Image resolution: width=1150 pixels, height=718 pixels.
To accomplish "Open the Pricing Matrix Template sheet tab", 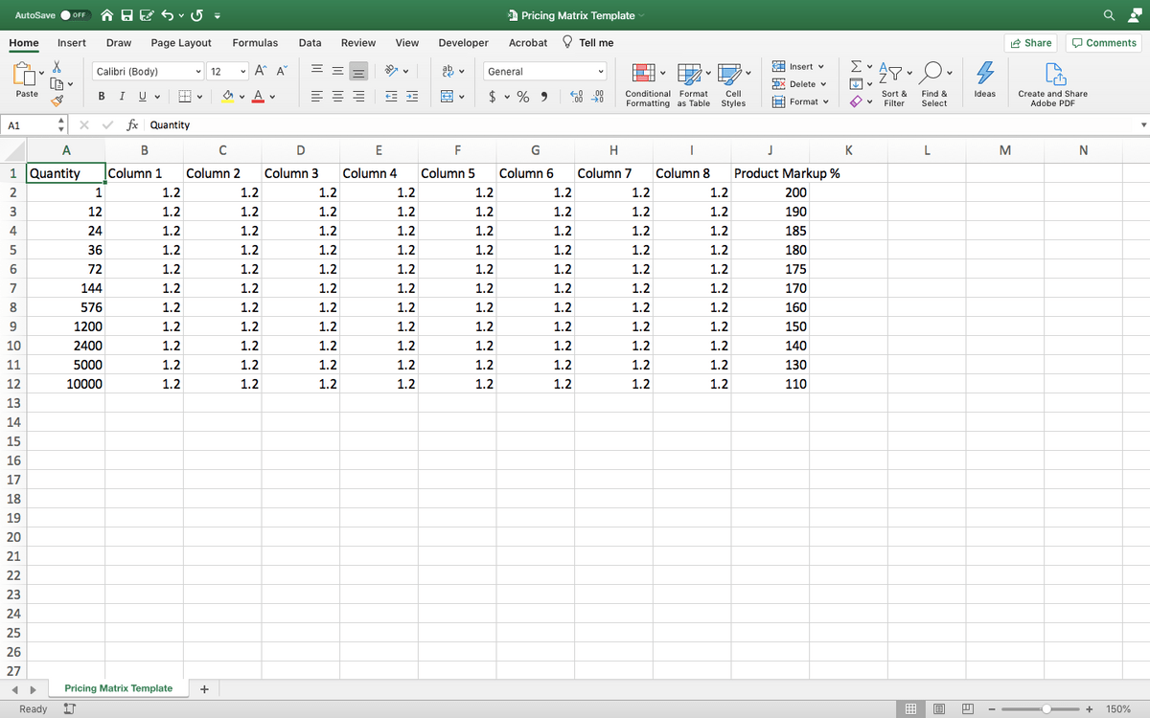I will [119, 688].
